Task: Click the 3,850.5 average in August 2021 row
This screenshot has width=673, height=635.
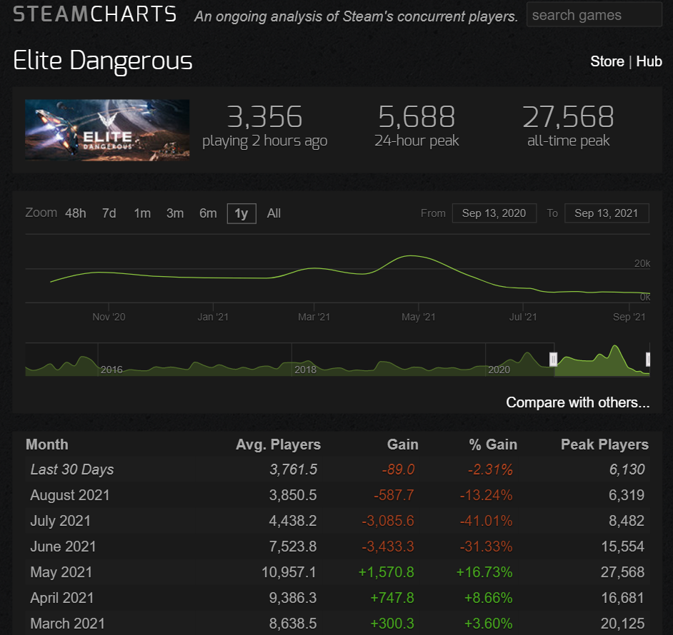Action: coord(293,495)
